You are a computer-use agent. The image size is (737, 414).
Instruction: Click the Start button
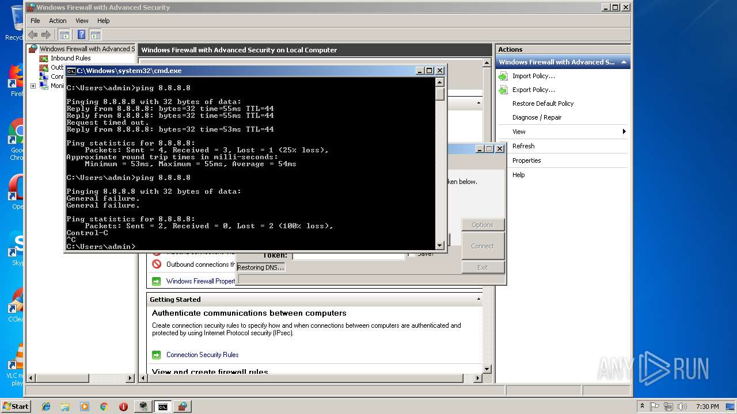pos(16,406)
